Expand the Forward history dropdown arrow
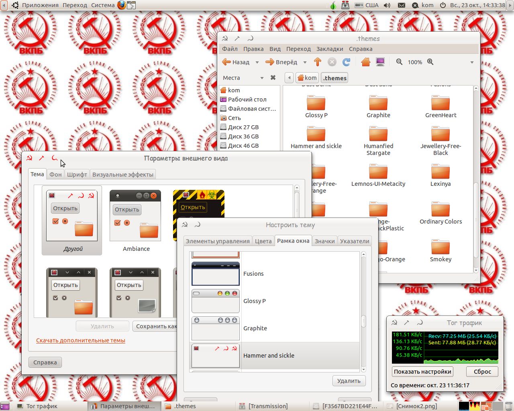 click(x=305, y=62)
